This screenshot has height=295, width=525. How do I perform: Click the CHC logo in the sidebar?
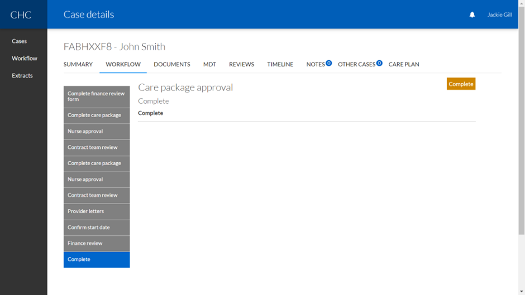pyautogui.click(x=21, y=14)
